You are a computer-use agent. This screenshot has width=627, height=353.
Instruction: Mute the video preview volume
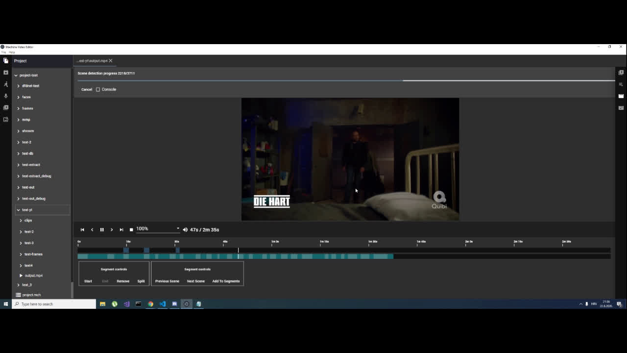pos(185,229)
